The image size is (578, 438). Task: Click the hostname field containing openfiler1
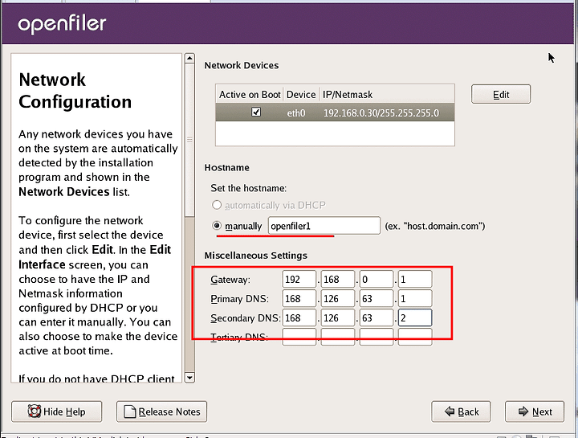324,226
